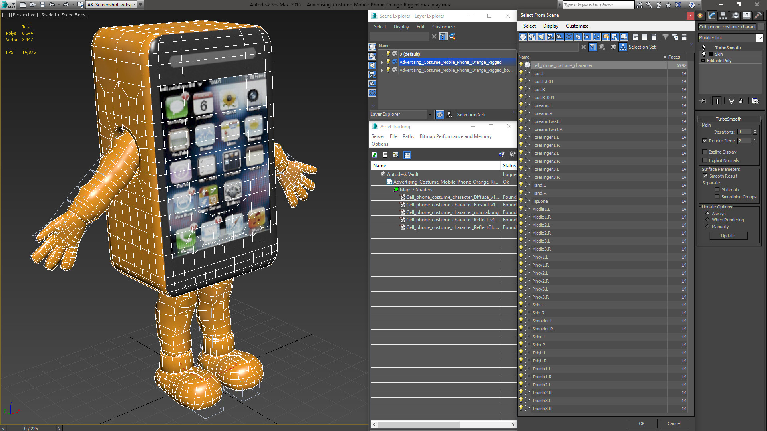The width and height of the screenshot is (767, 431).
Task: Uncheck the Smooth Result checkbox
Action: coord(705,176)
